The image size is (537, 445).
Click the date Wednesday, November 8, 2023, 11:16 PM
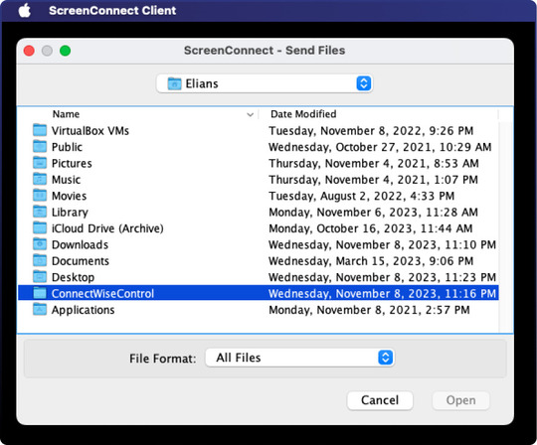(x=382, y=293)
